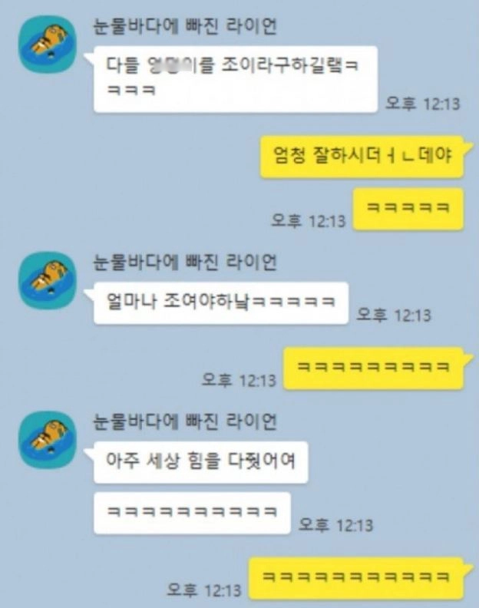Image resolution: width=479 pixels, height=608 pixels.
Task: Click the timestamp right of the white ㅋ-only bubble
Action: click(x=335, y=525)
